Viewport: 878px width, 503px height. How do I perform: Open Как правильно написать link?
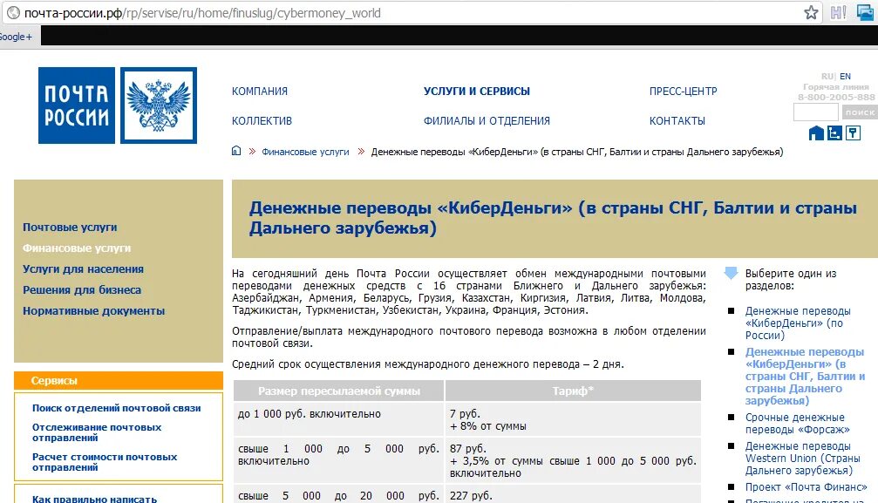(94, 499)
